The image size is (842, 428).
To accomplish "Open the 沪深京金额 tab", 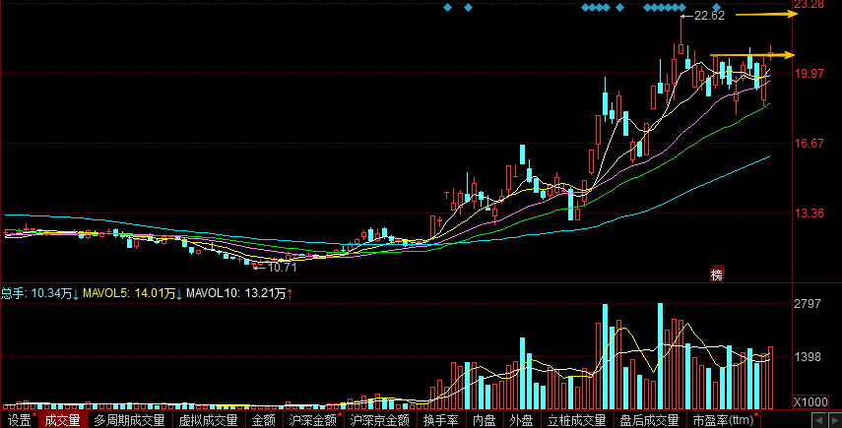I will 380,420.
